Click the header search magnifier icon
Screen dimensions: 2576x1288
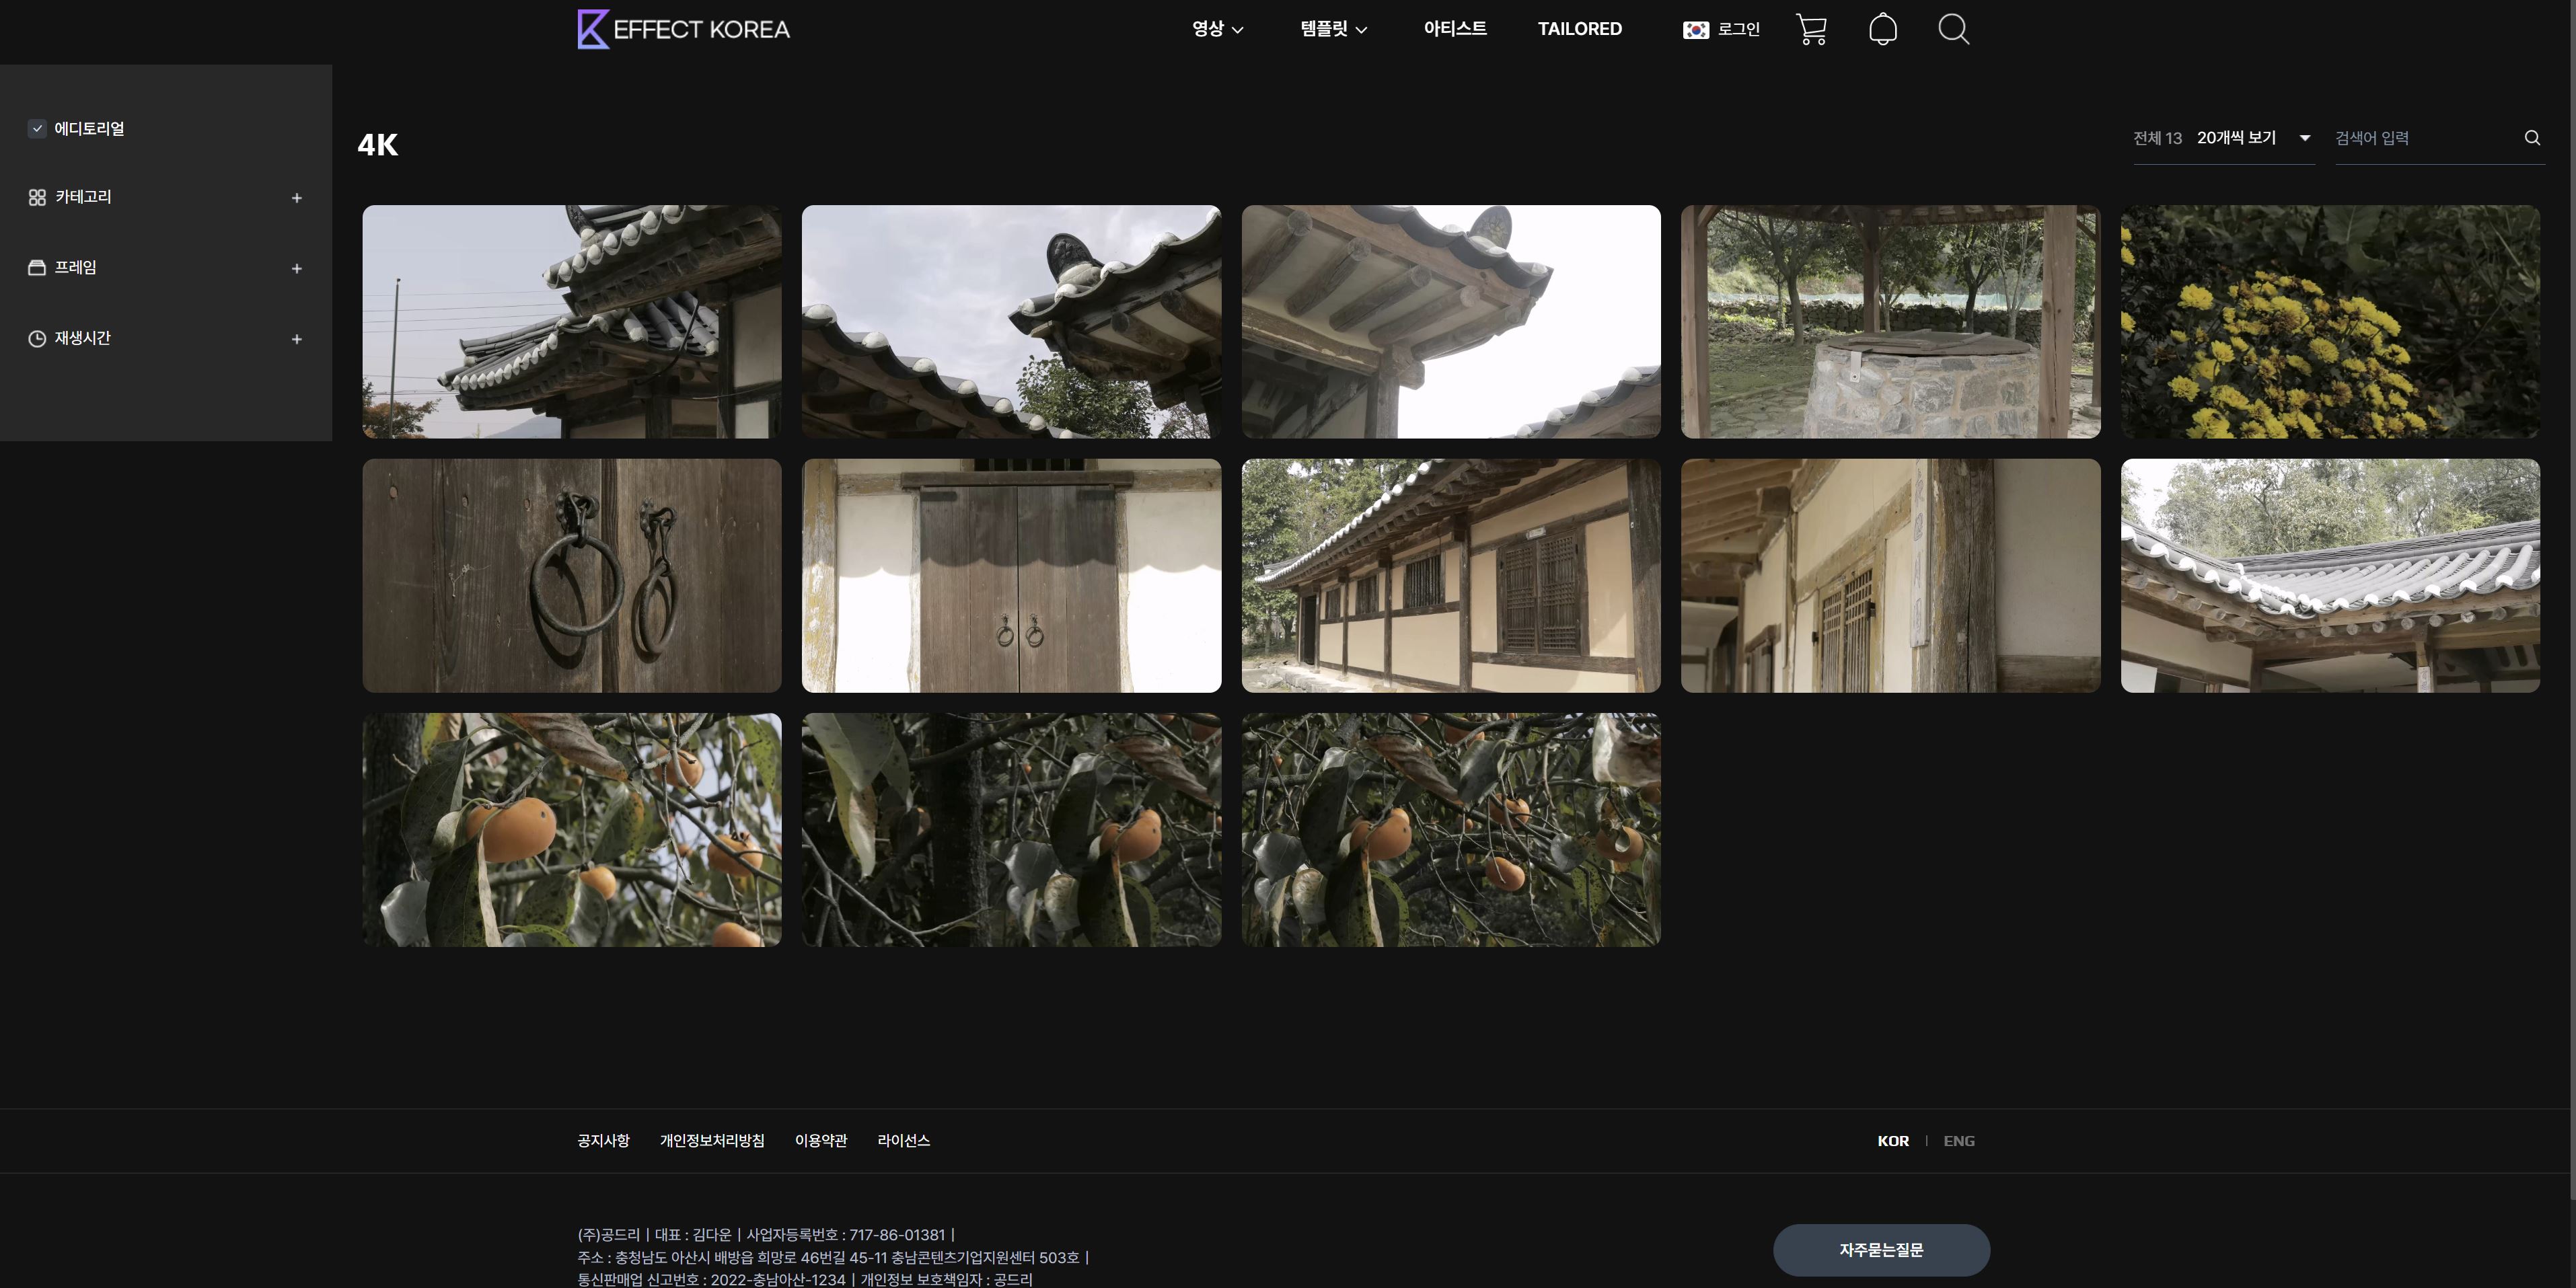click(1953, 29)
